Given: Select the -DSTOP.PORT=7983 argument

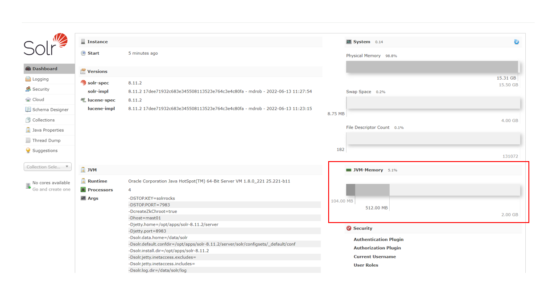Looking at the screenshot, I should [x=149, y=205].
